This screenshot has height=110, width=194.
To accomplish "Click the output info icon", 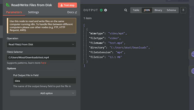I will point(105,10).
